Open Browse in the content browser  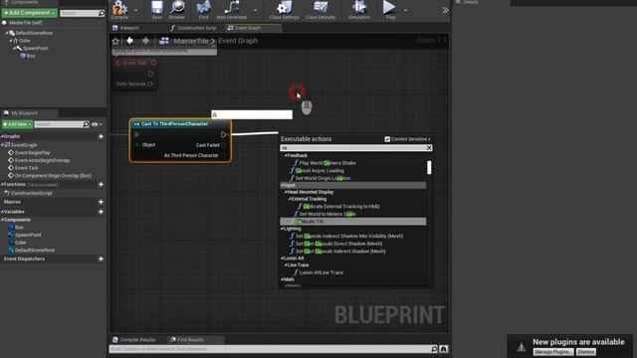click(177, 10)
